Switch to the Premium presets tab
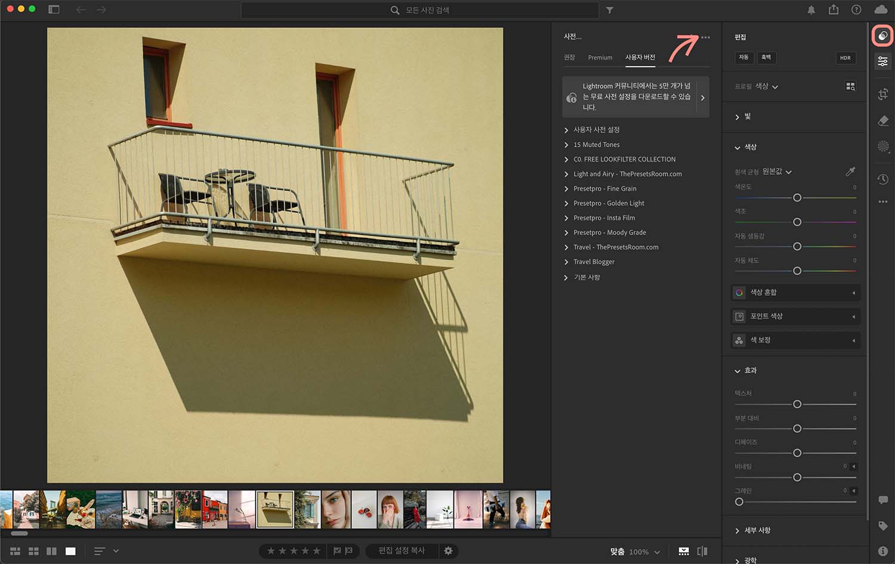The width and height of the screenshot is (895, 564). pos(600,57)
